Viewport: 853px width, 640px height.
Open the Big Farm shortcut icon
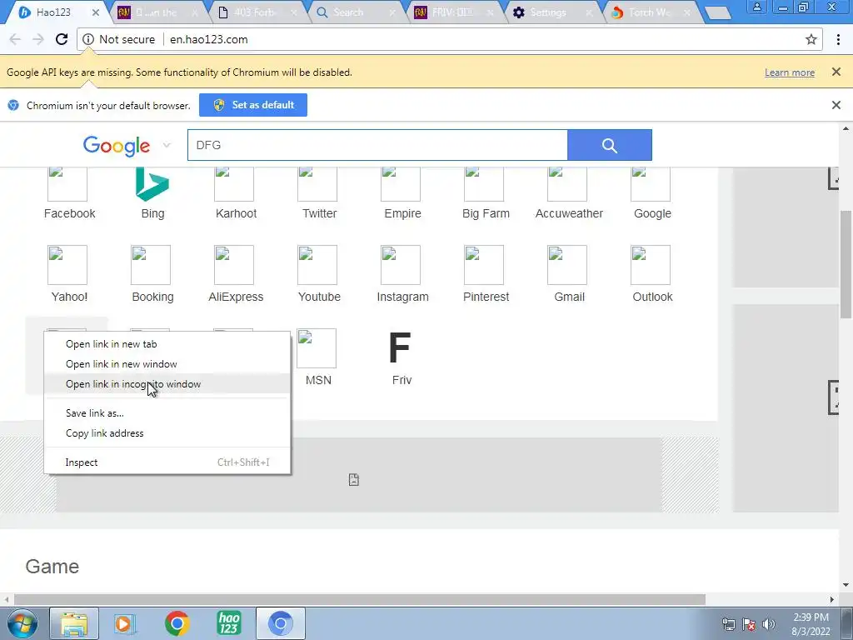click(x=484, y=184)
